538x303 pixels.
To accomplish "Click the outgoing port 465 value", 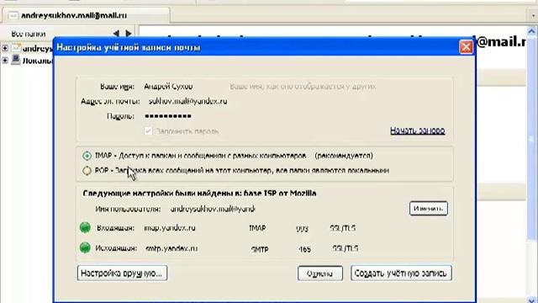I will click(304, 249).
